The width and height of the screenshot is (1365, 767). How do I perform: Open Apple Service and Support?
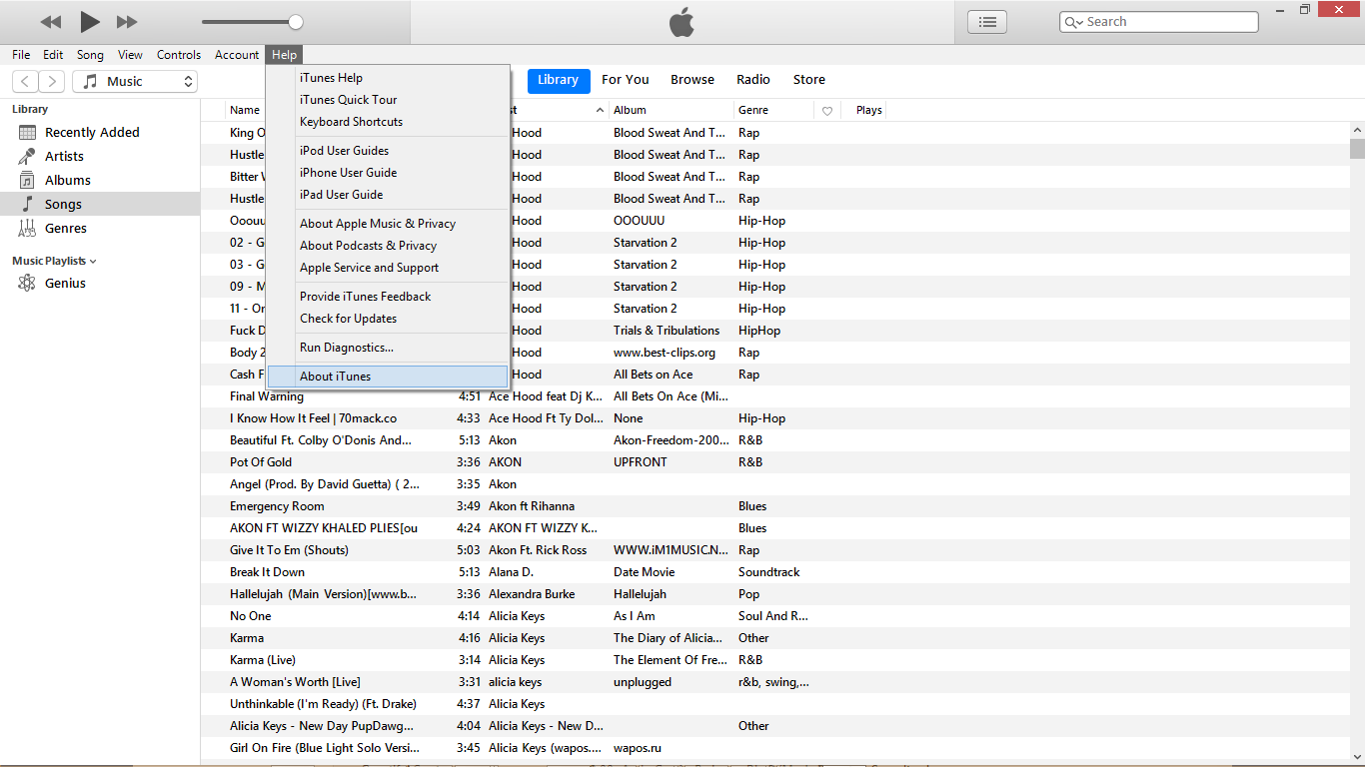pos(388,268)
